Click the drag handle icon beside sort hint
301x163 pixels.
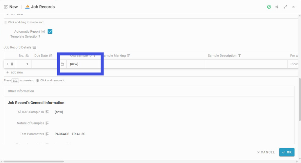(x=5, y=23)
